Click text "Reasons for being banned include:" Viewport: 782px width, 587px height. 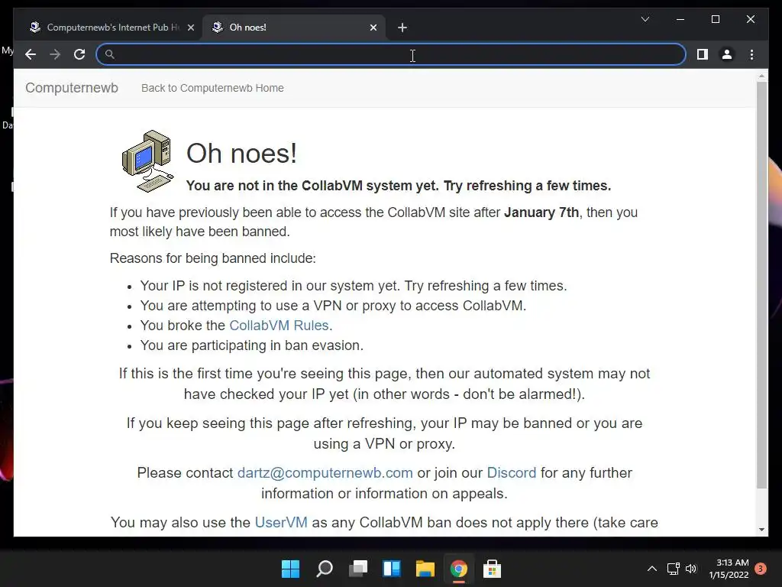(x=213, y=258)
